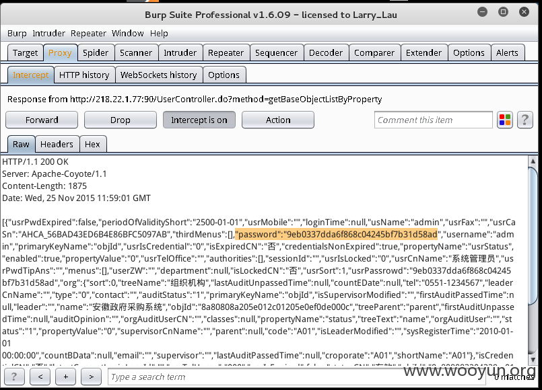
Task: Select the Raw view tab
Action: click(21, 144)
